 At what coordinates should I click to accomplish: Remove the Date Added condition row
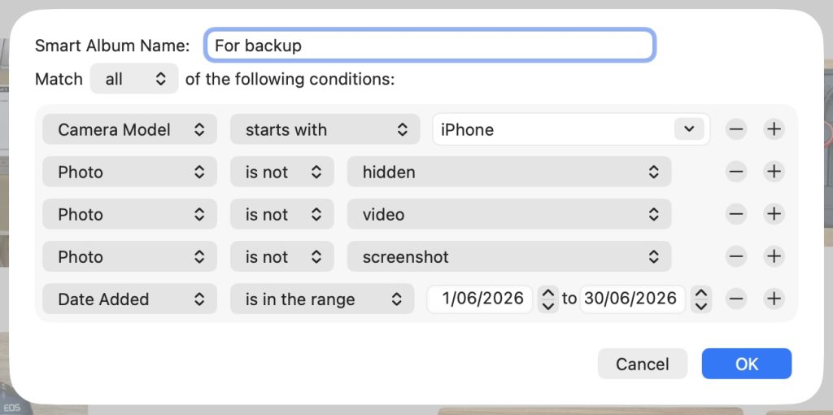[x=736, y=299]
